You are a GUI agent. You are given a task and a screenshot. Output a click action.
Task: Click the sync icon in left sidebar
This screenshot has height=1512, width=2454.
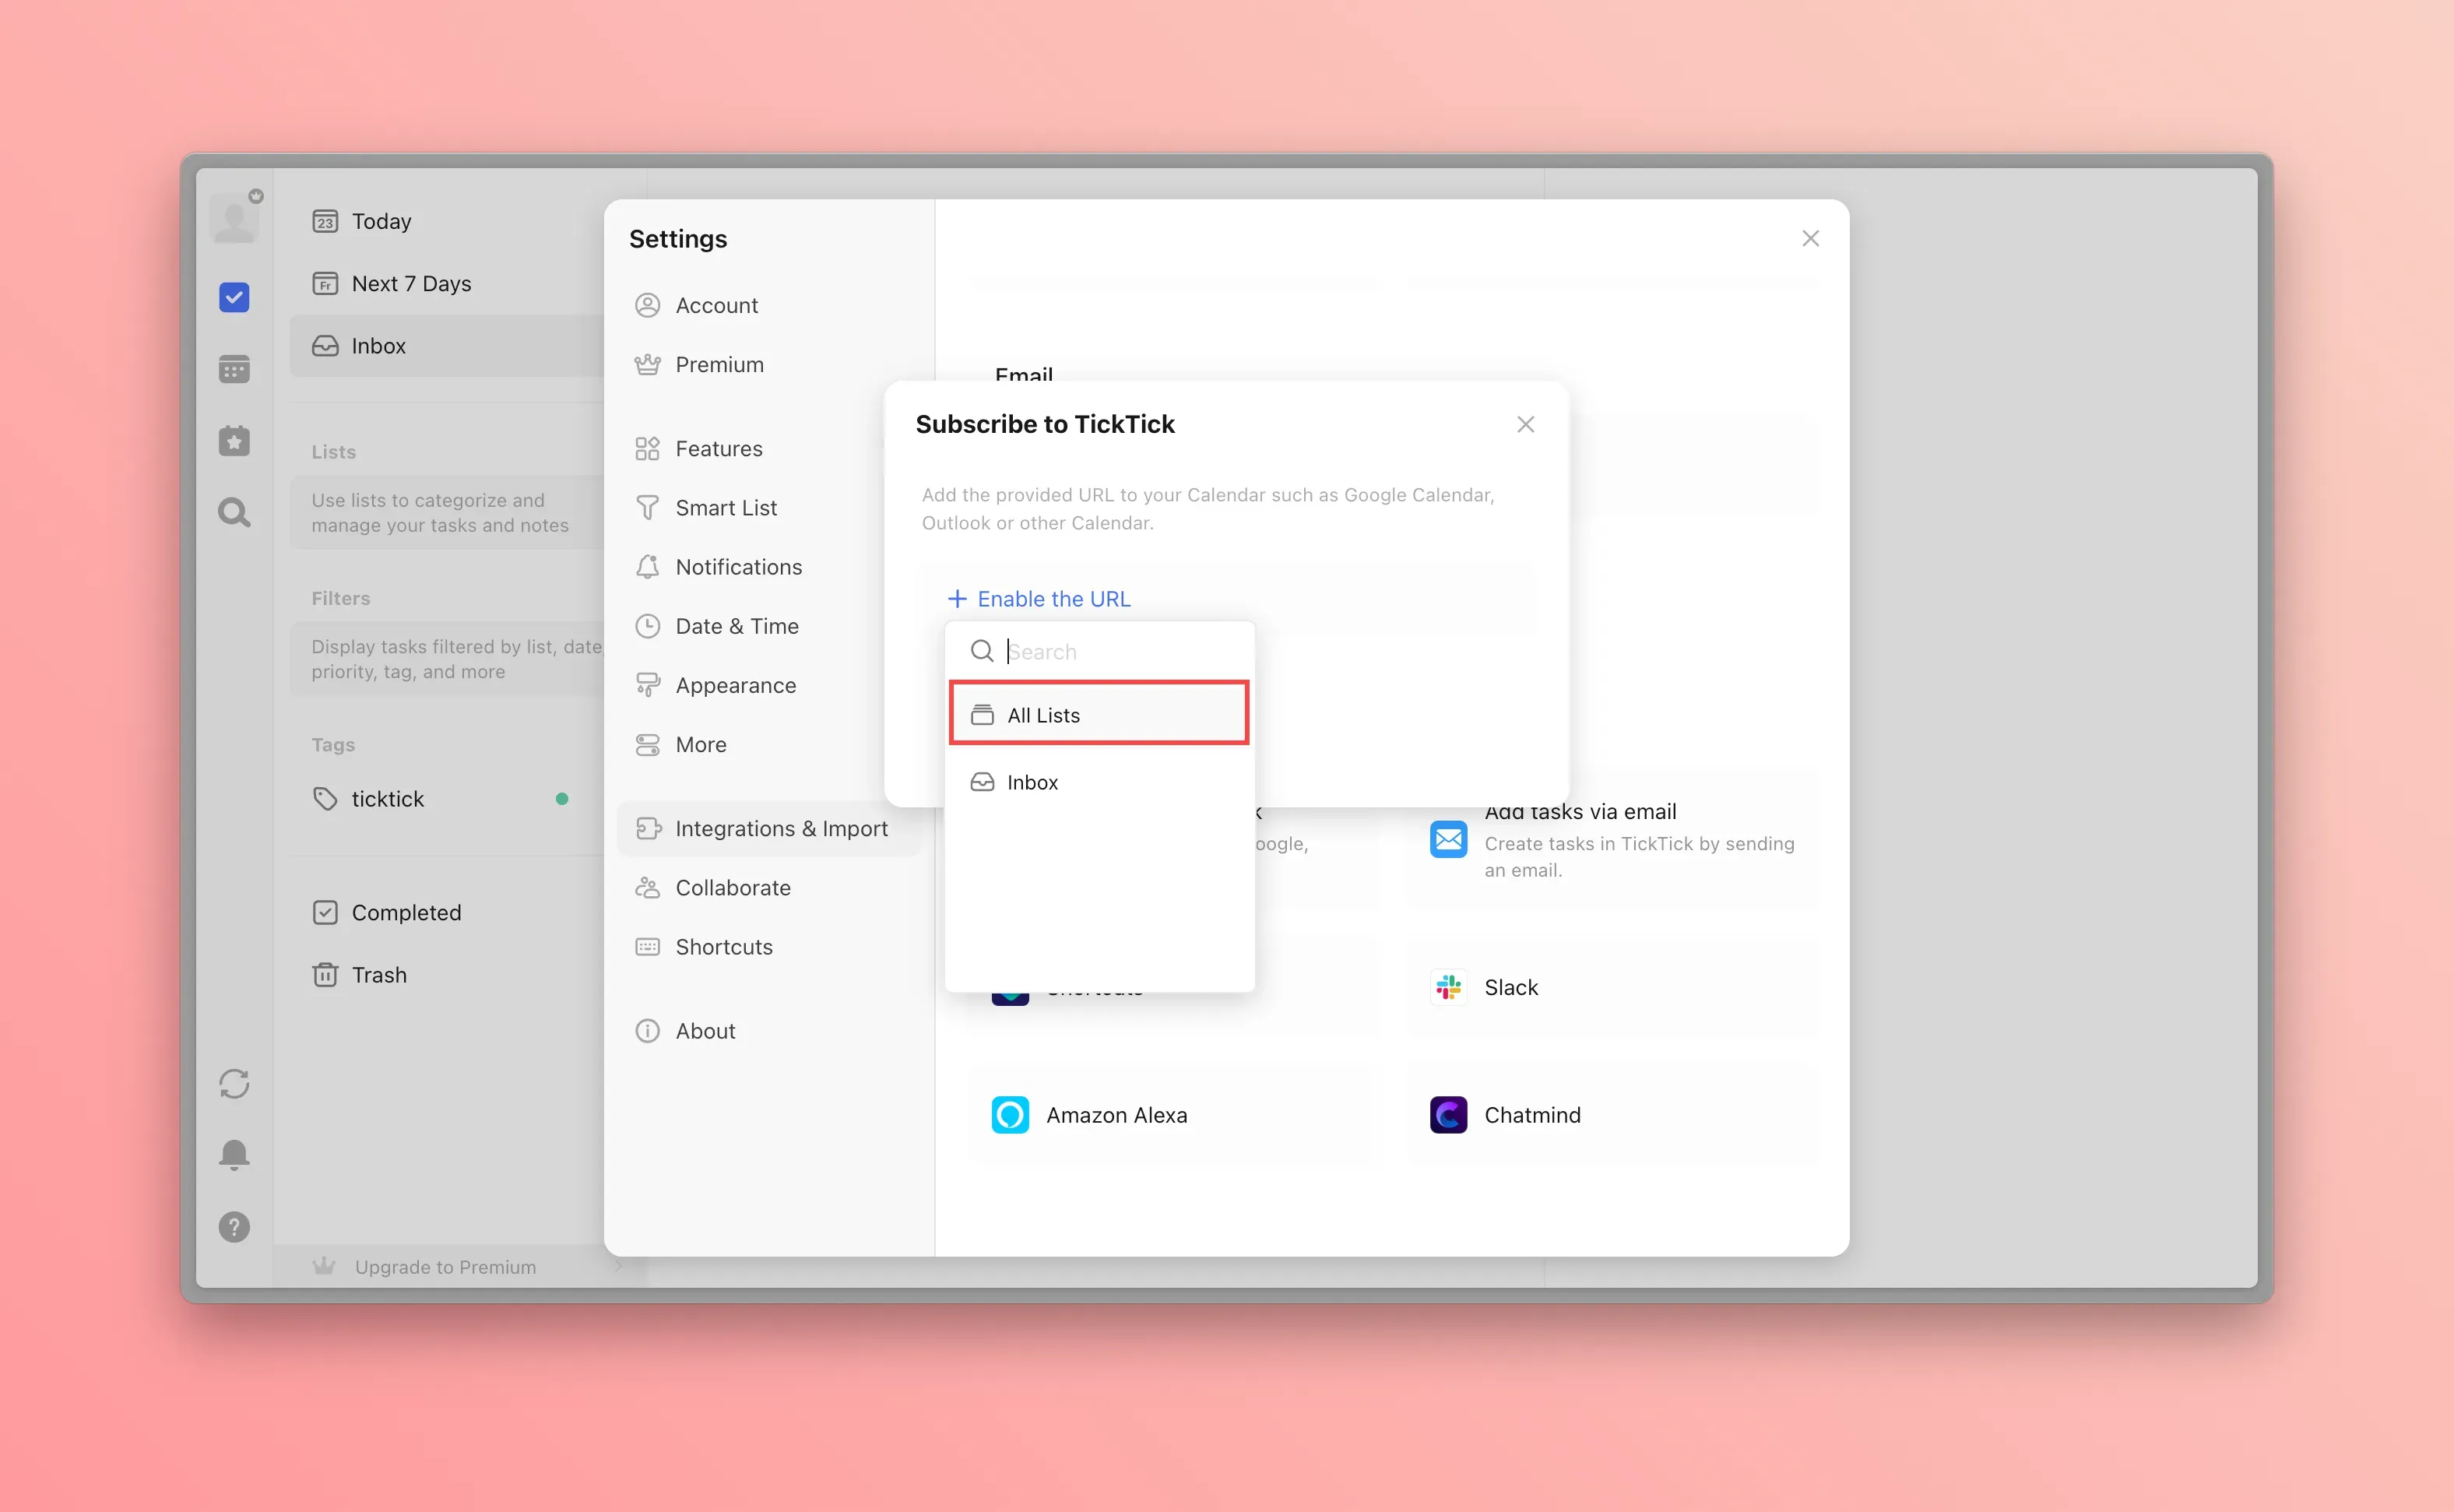pos(234,1084)
